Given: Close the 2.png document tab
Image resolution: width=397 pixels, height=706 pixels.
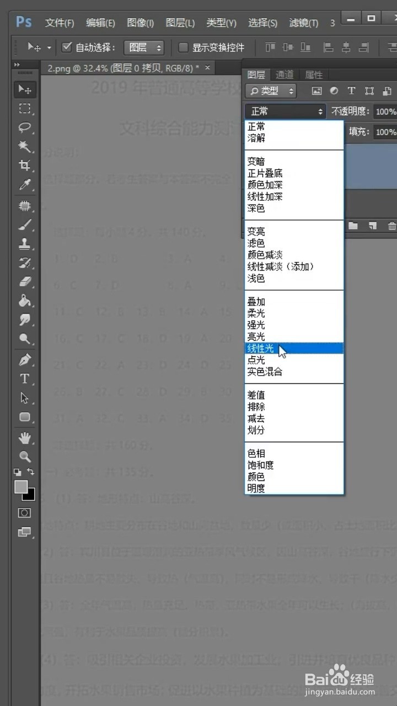Looking at the screenshot, I should click(x=207, y=67).
